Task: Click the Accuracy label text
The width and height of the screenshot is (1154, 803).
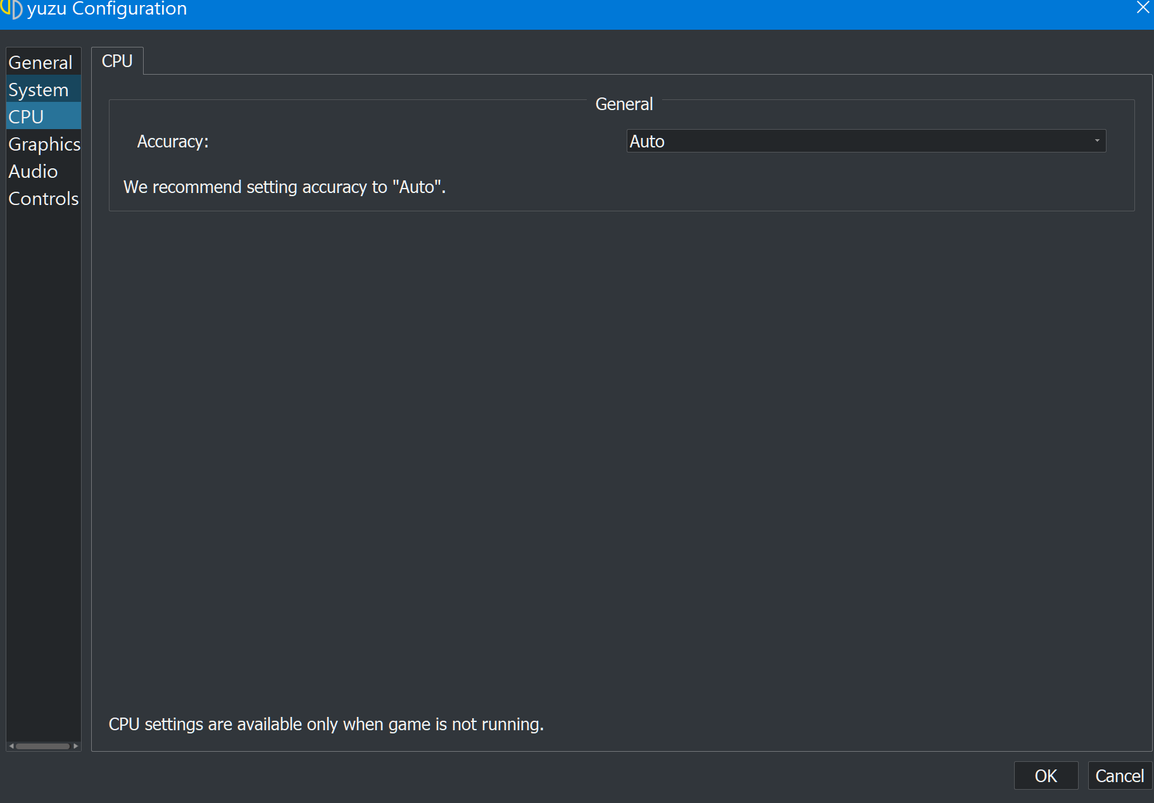Action: pos(173,141)
